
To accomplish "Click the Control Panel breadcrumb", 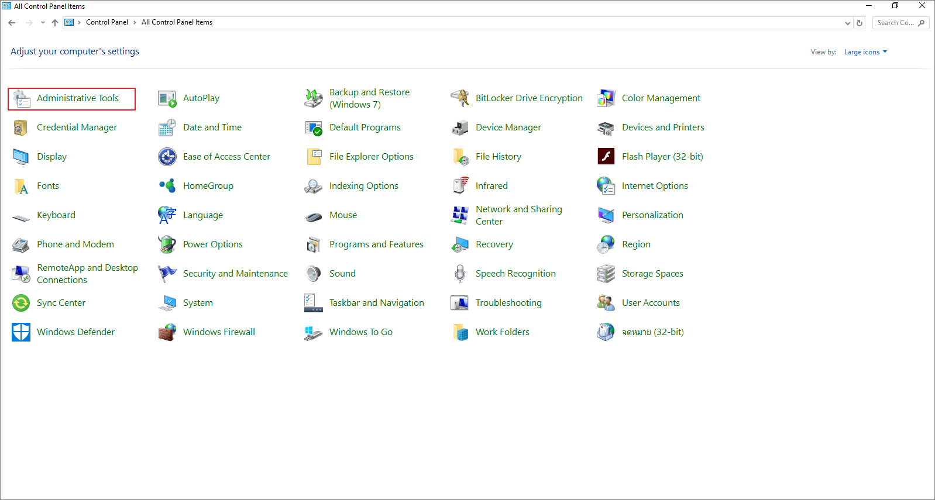I will (107, 22).
